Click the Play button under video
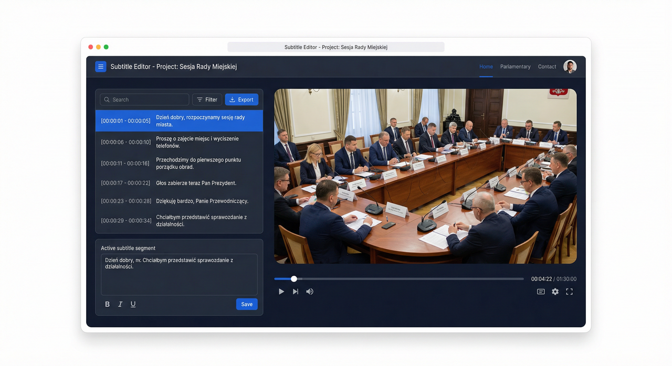This screenshot has width=672, height=366. click(x=281, y=292)
